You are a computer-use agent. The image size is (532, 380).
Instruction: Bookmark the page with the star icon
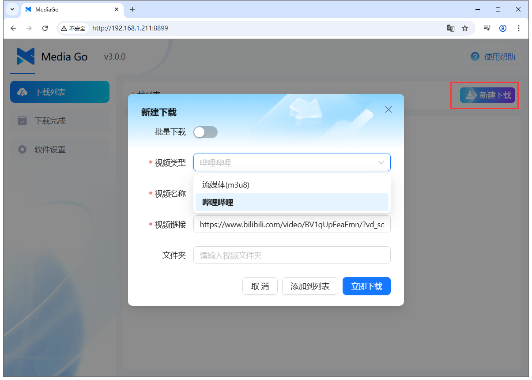click(x=465, y=28)
